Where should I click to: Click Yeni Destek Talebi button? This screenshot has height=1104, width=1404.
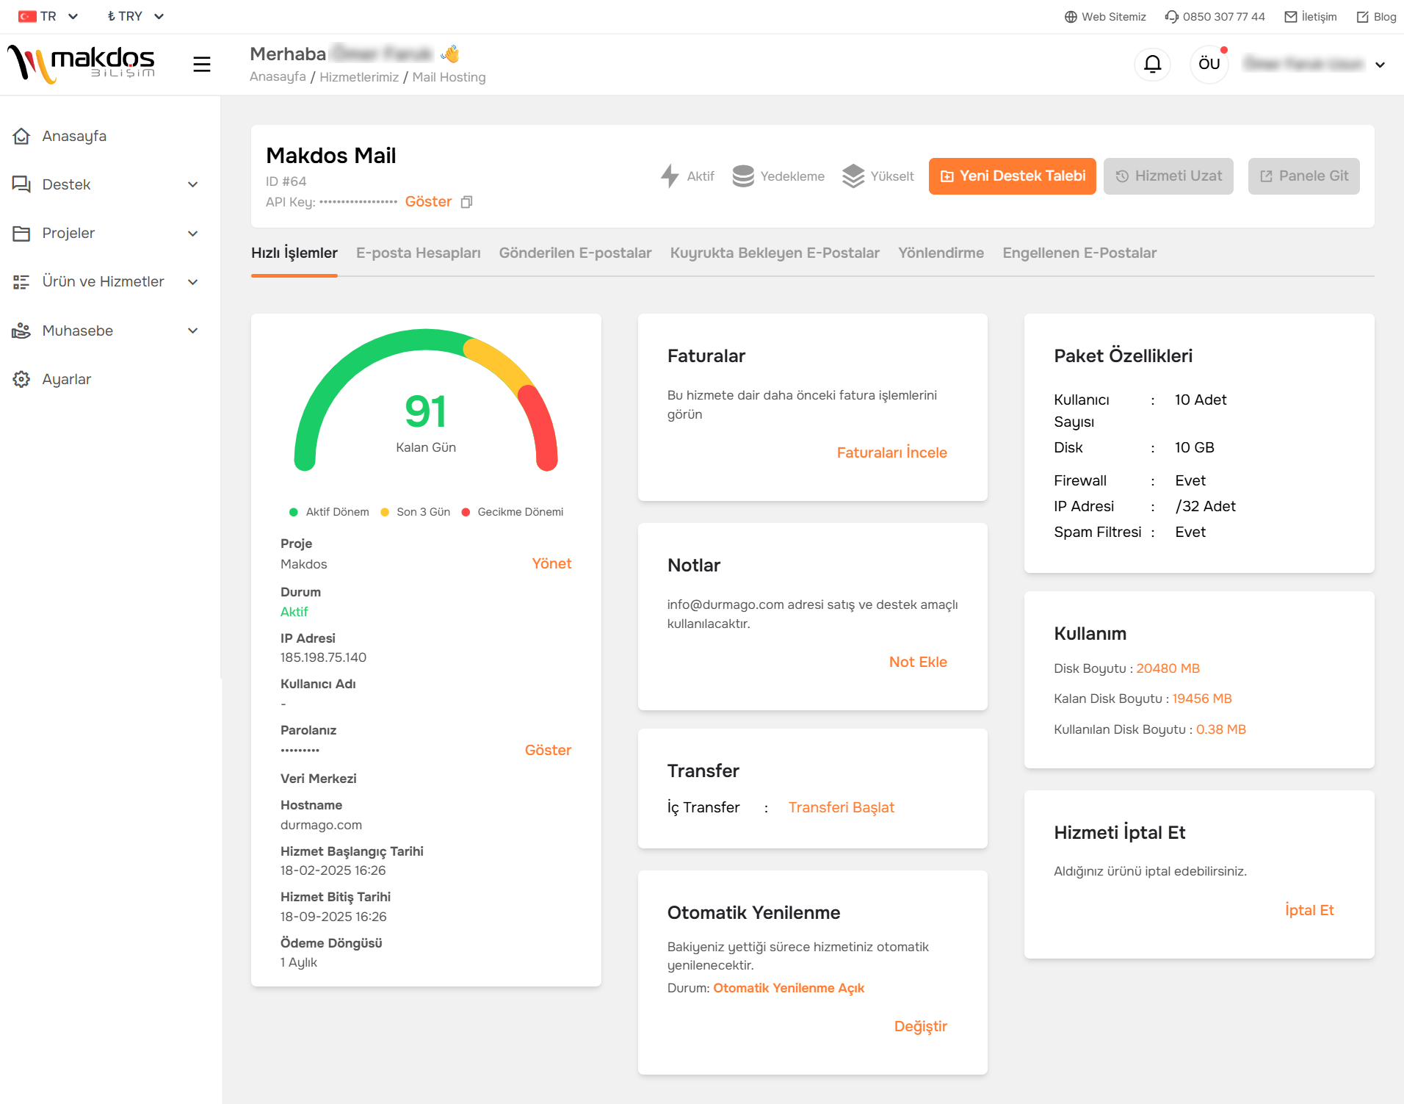[1013, 176]
